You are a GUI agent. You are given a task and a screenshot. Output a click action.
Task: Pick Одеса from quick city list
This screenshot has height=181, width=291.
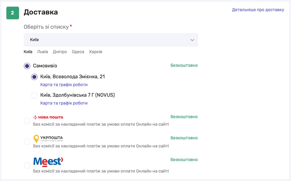click(x=78, y=52)
